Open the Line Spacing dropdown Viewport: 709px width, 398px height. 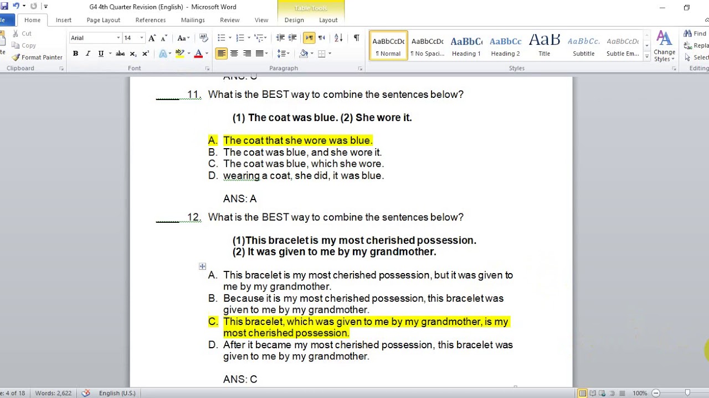284,54
